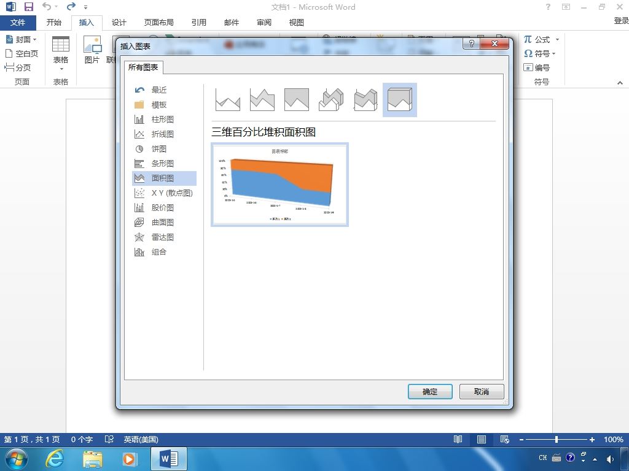Select the 雷达图 radar chart category

(164, 237)
